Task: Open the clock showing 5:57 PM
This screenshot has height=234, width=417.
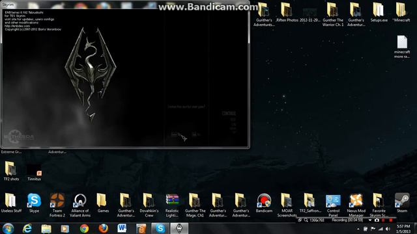Action: (403, 229)
